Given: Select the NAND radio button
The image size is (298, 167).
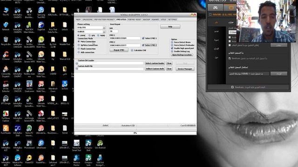Looking at the screenshot, I should pos(98,35).
